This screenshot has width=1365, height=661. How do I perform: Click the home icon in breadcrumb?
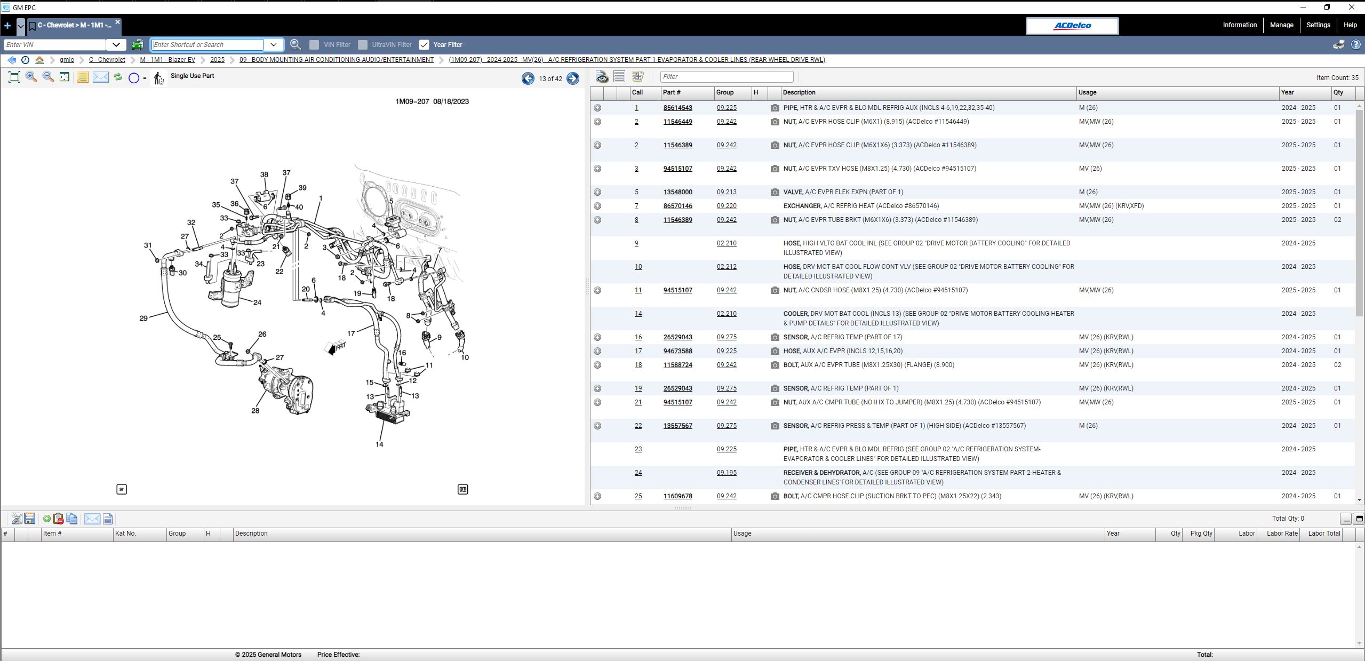click(x=39, y=60)
